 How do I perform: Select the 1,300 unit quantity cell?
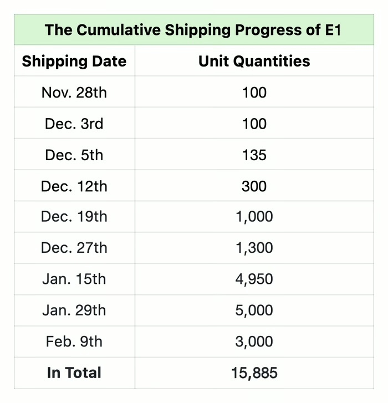[254, 248]
